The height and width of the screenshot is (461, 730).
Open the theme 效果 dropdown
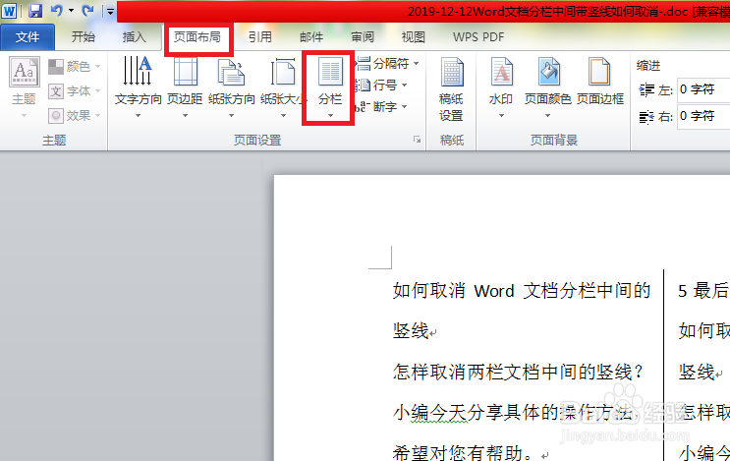(75, 115)
